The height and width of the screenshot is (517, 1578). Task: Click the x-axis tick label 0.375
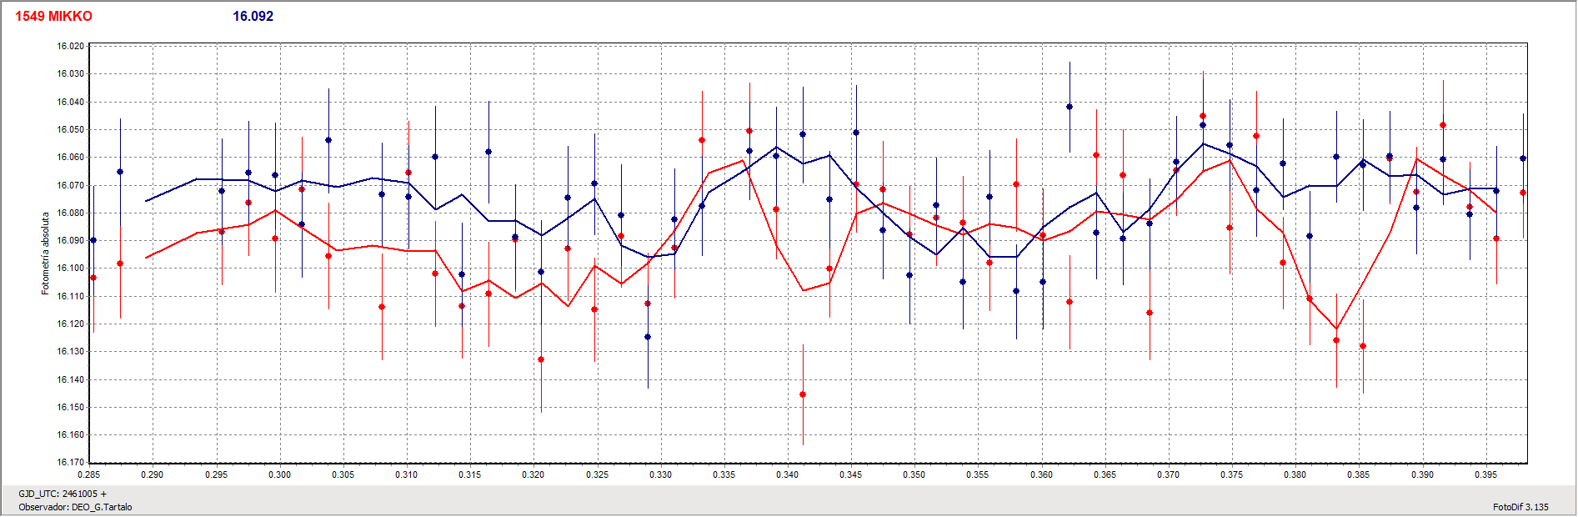(x=1231, y=474)
